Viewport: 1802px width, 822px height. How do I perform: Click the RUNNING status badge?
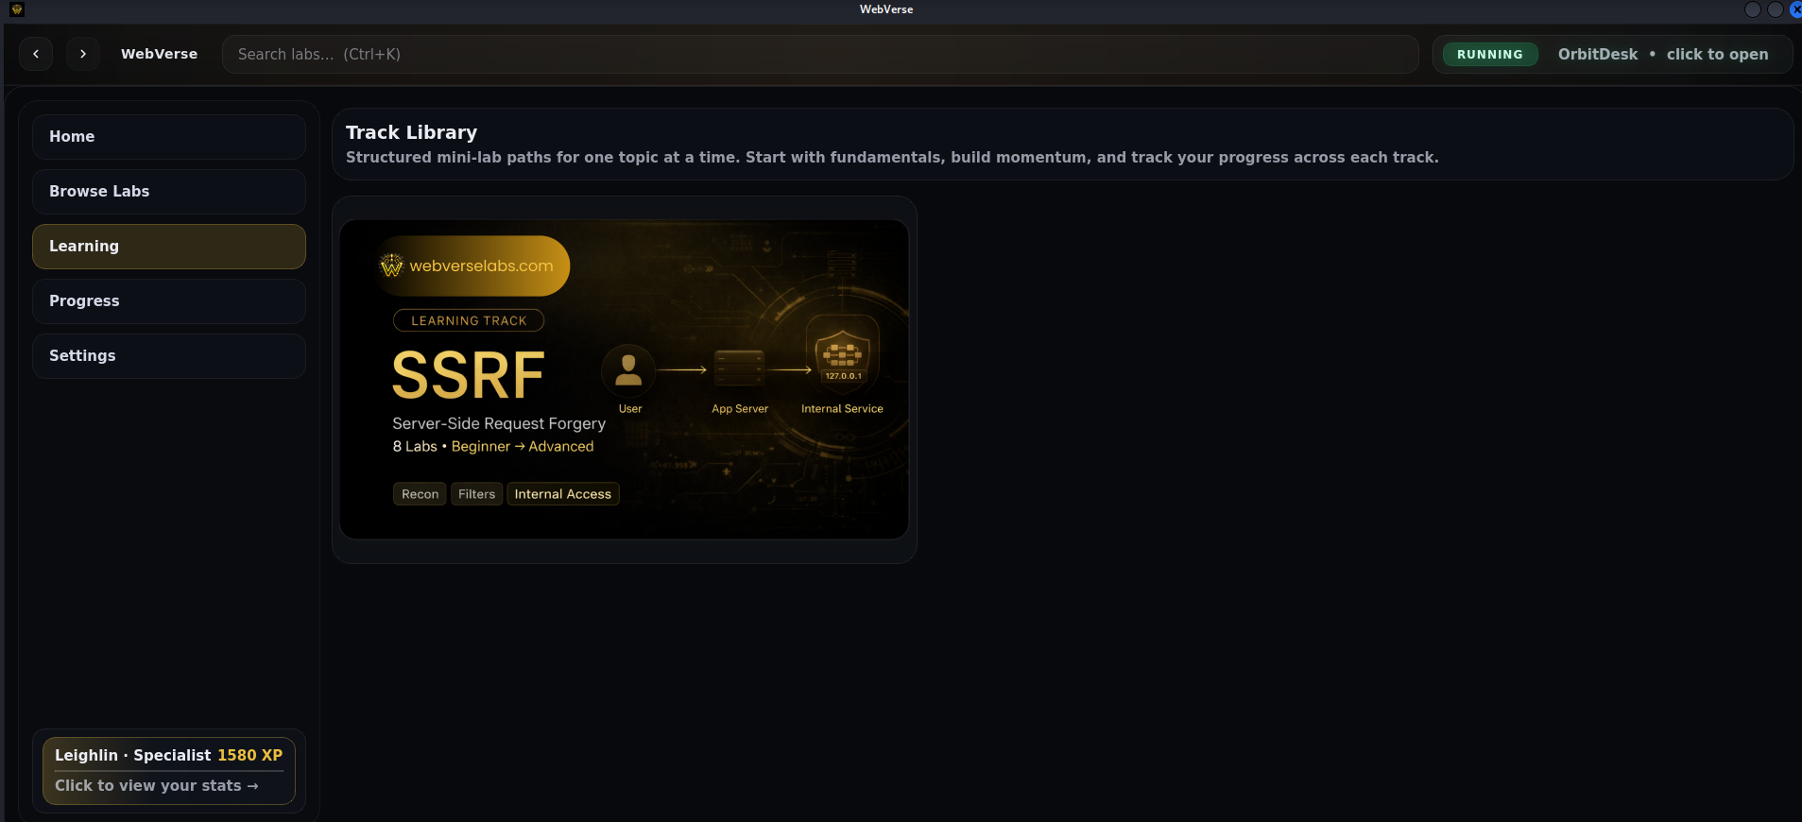(x=1489, y=55)
